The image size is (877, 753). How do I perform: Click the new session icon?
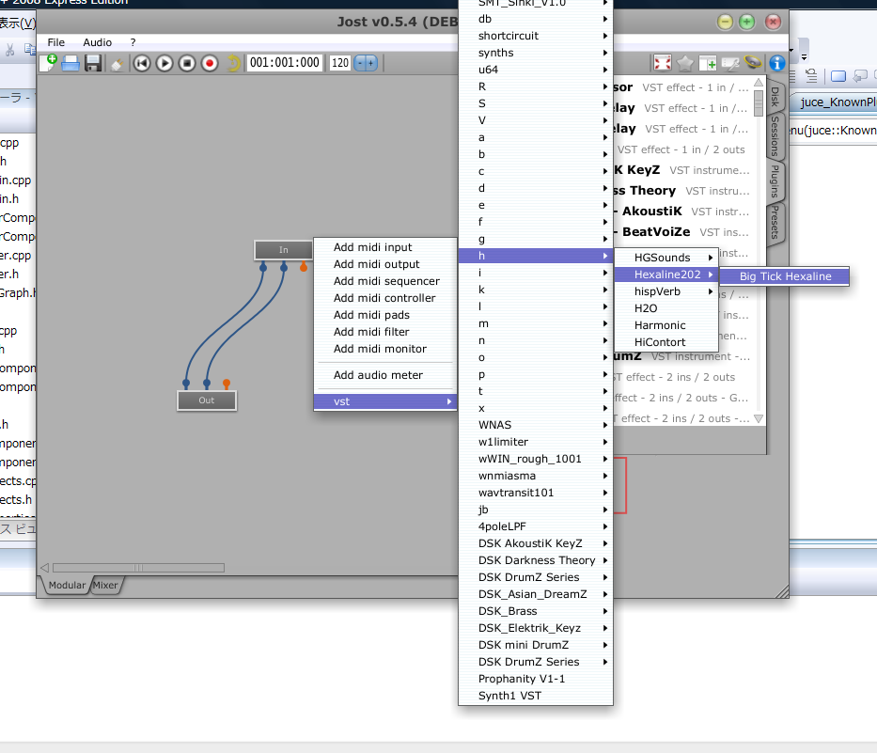[x=48, y=63]
